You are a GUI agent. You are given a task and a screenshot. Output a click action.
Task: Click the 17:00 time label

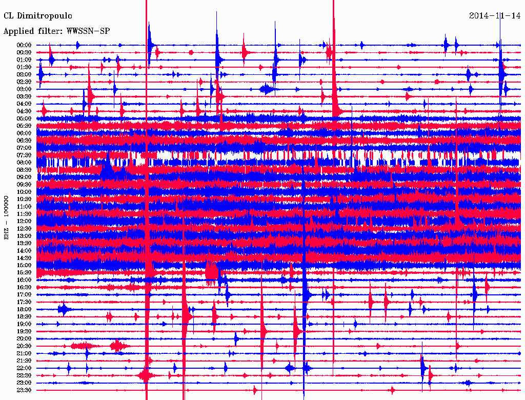point(24,295)
